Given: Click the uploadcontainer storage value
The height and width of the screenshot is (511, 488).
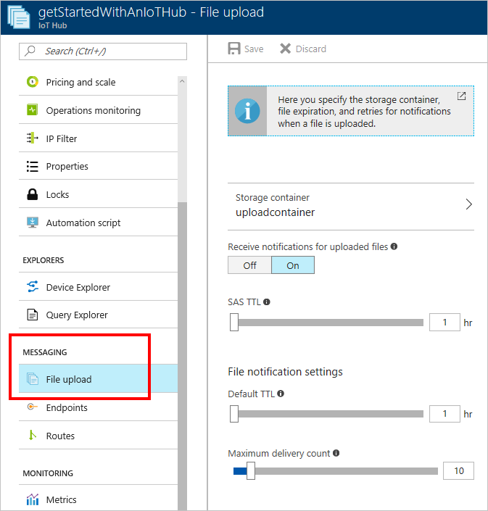Looking at the screenshot, I should (x=275, y=212).
